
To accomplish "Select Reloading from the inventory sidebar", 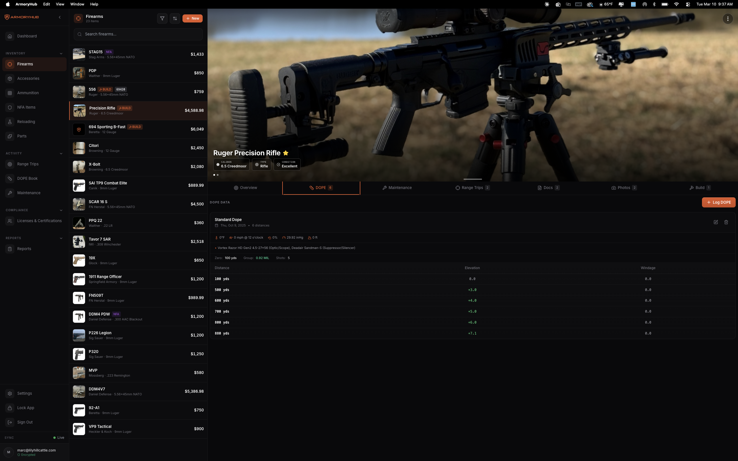I will (x=26, y=121).
